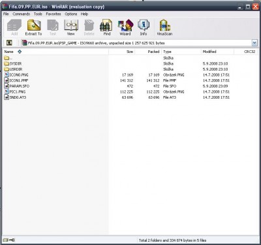Image resolution: width=261 pixels, height=245 pixels.
Task: Select the SYSDIR folder
Action: (12, 63)
